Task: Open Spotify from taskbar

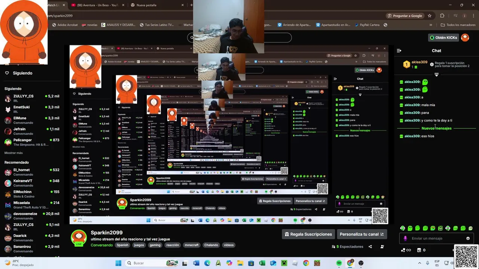Action: (x=339, y=263)
